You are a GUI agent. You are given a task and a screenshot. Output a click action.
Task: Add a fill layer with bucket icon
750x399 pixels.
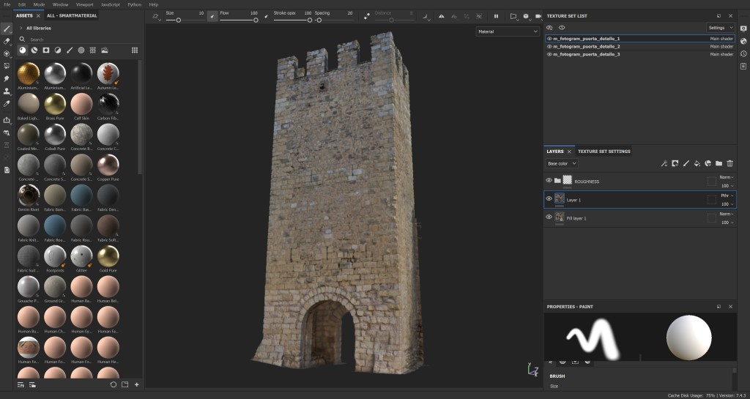697,163
